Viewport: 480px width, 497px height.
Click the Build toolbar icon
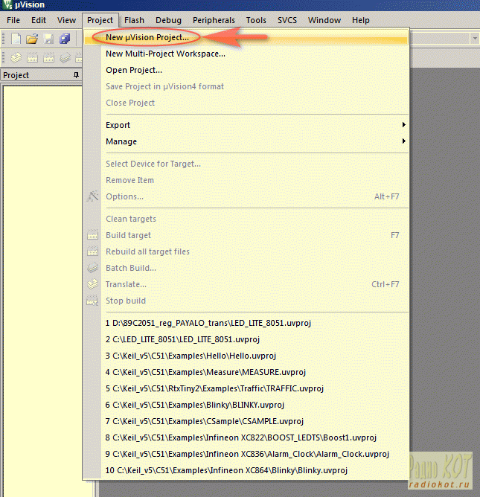32,58
